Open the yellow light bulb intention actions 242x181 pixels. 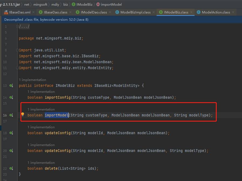tap(23, 114)
